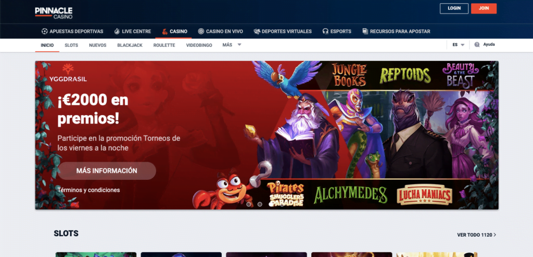Click the headset icon beside Esports
This screenshot has height=257, width=533.
[325, 31]
